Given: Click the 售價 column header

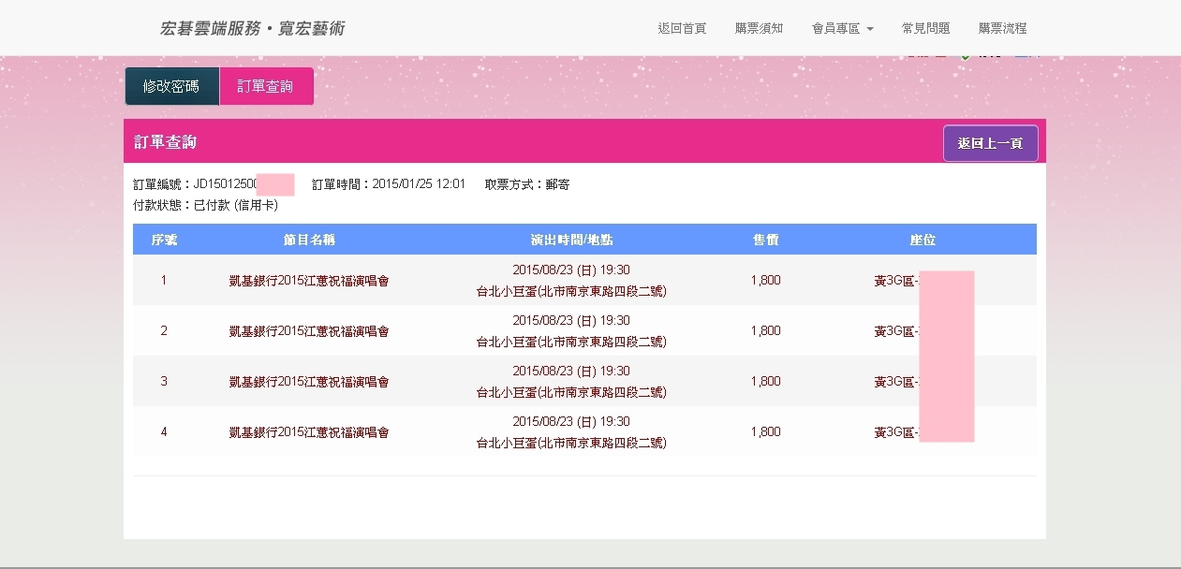Looking at the screenshot, I should (765, 240).
